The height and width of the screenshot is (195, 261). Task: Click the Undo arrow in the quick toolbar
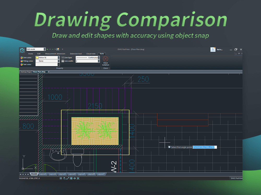47,49
